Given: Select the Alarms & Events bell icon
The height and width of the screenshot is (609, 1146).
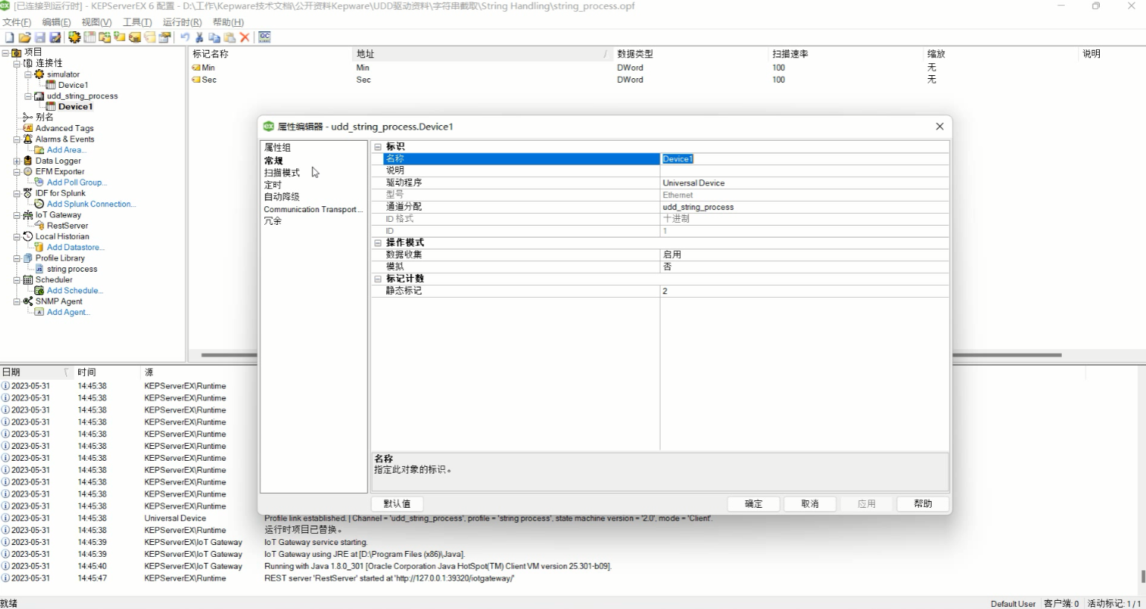Looking at the screenshot, I should pos(28,139).
